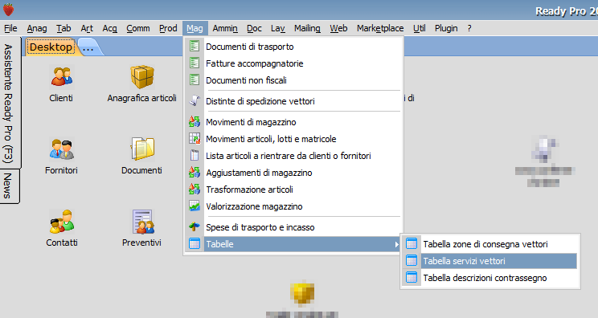Open the Doc menu

(x=254, y=28)
